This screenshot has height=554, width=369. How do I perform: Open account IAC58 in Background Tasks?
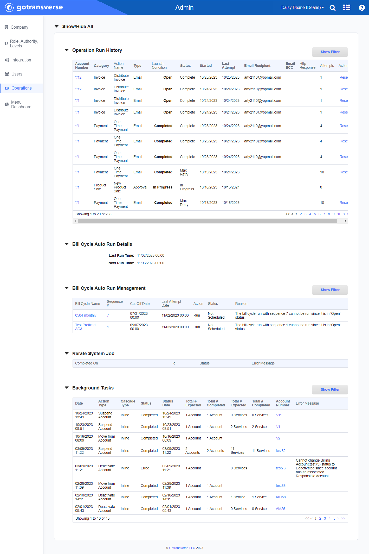pos(281,497)
